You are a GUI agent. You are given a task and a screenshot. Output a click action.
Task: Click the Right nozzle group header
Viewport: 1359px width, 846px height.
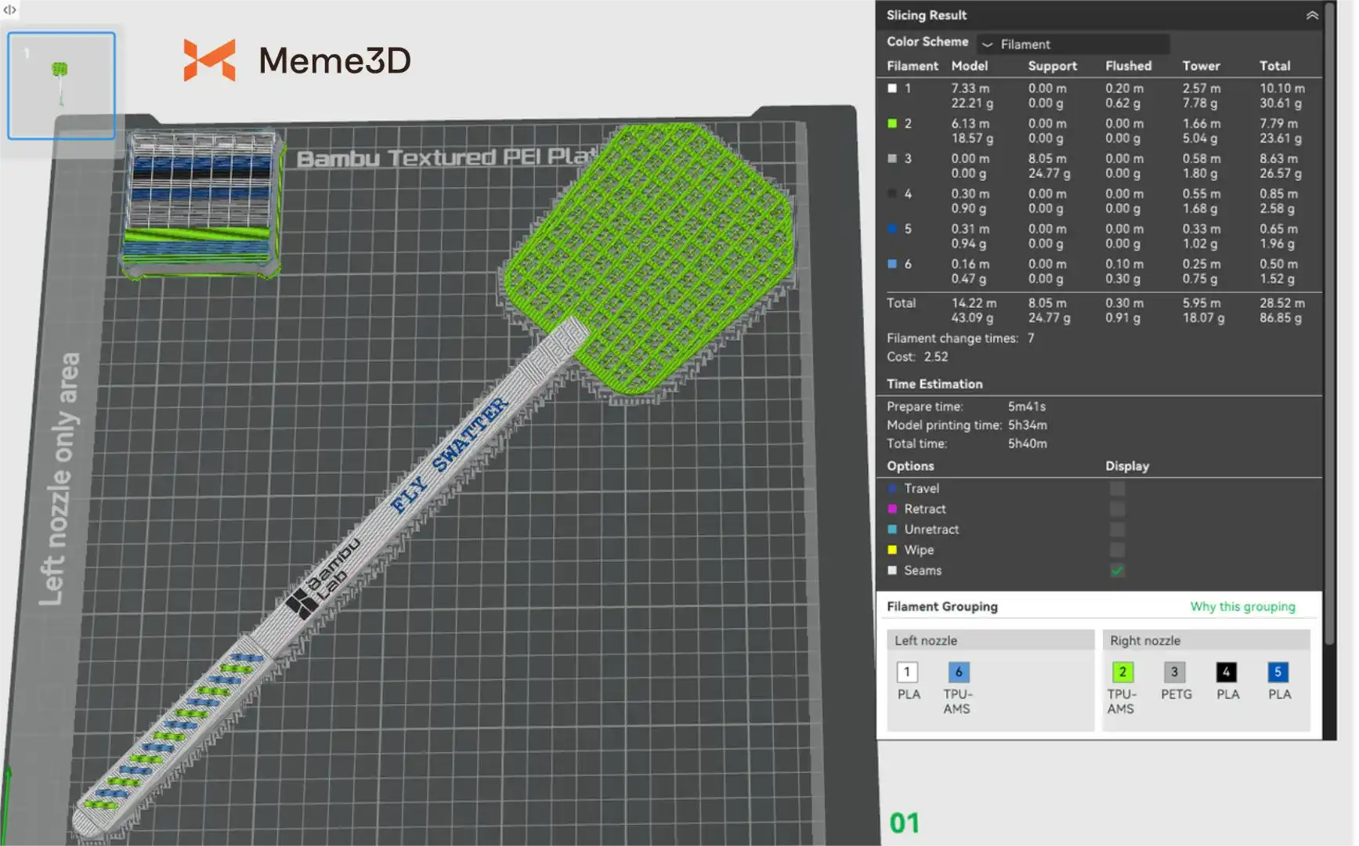pos(1205,641)
